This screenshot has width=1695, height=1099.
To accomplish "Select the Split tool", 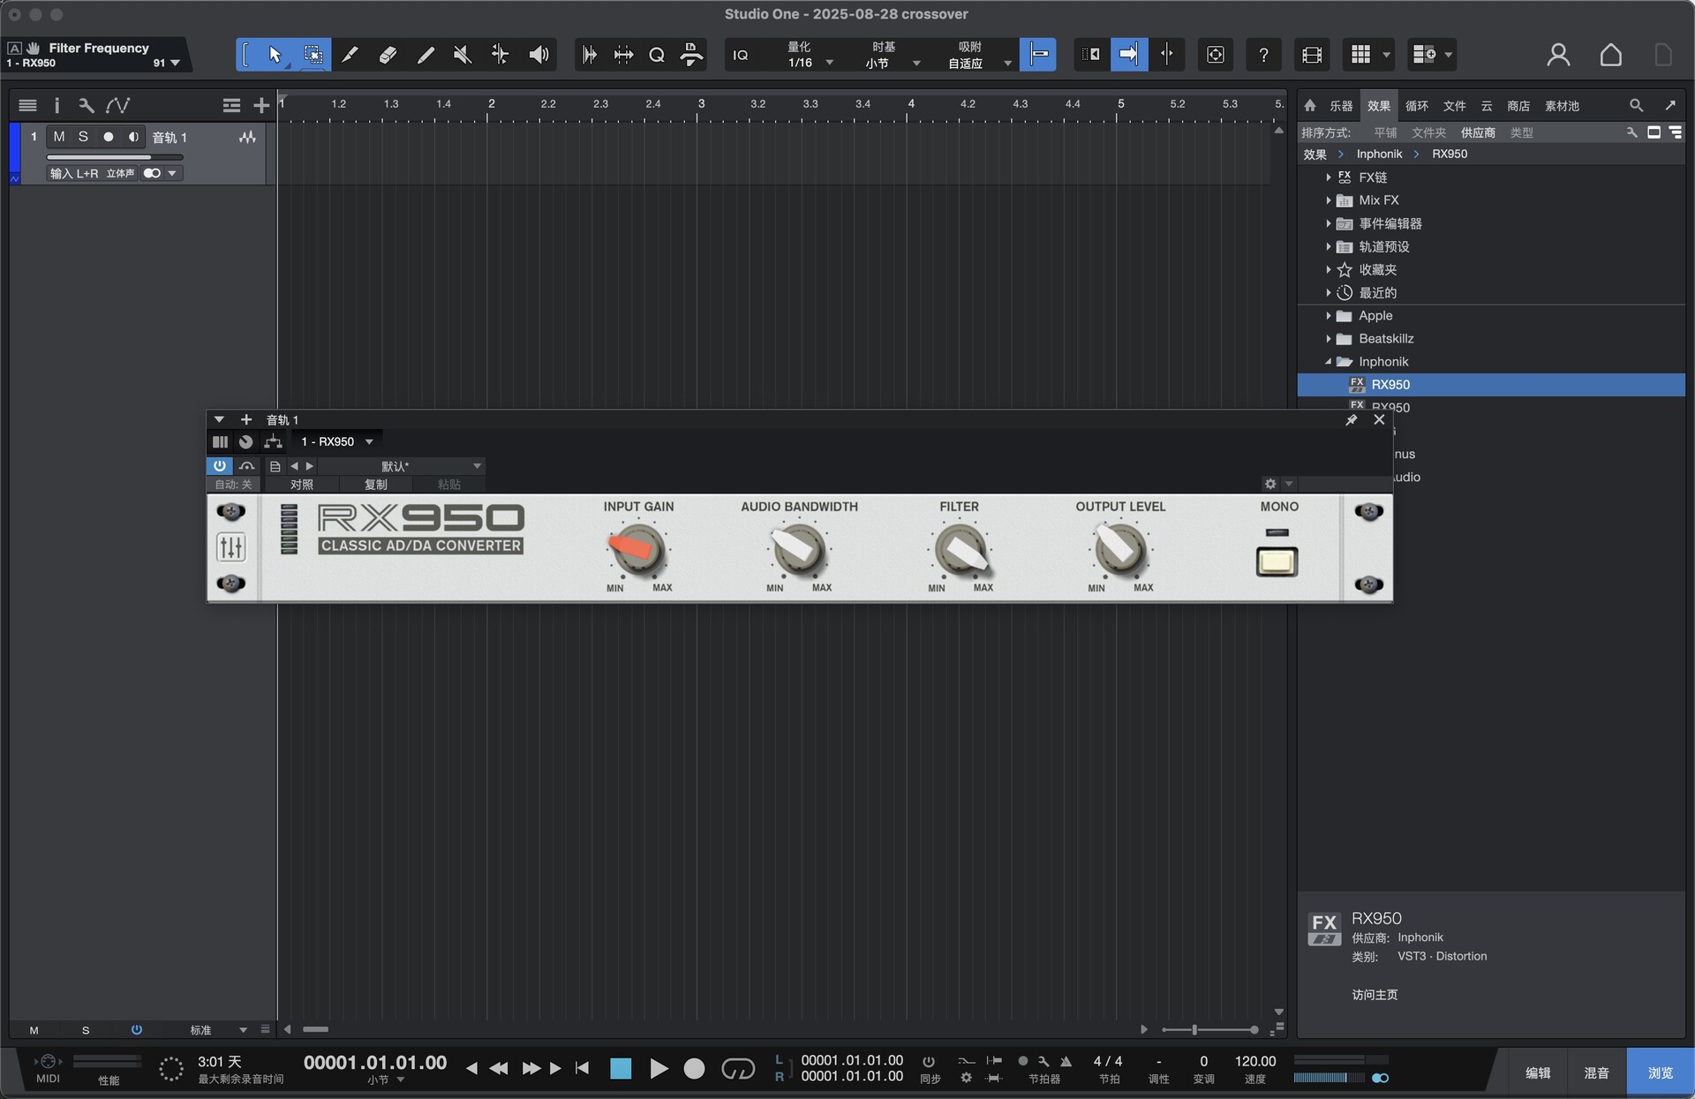I will 350,55.
